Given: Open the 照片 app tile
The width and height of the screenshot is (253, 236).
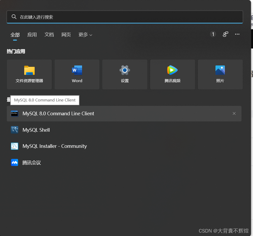Looking at the screenshot, I should [220, 74].
